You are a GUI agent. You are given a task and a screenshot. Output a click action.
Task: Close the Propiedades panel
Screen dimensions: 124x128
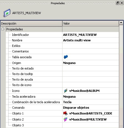click(x=122, y=3)
